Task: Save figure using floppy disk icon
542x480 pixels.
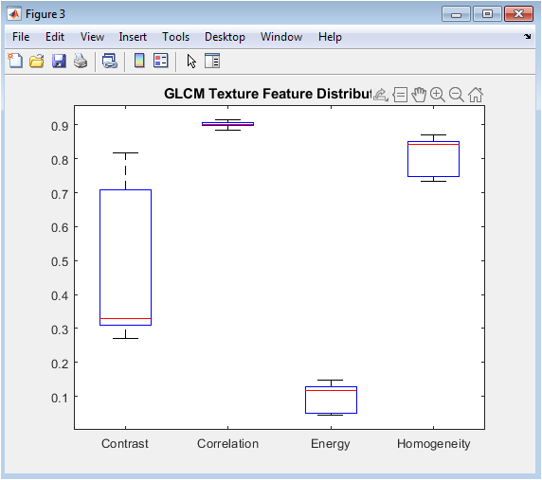Action: 59,62
